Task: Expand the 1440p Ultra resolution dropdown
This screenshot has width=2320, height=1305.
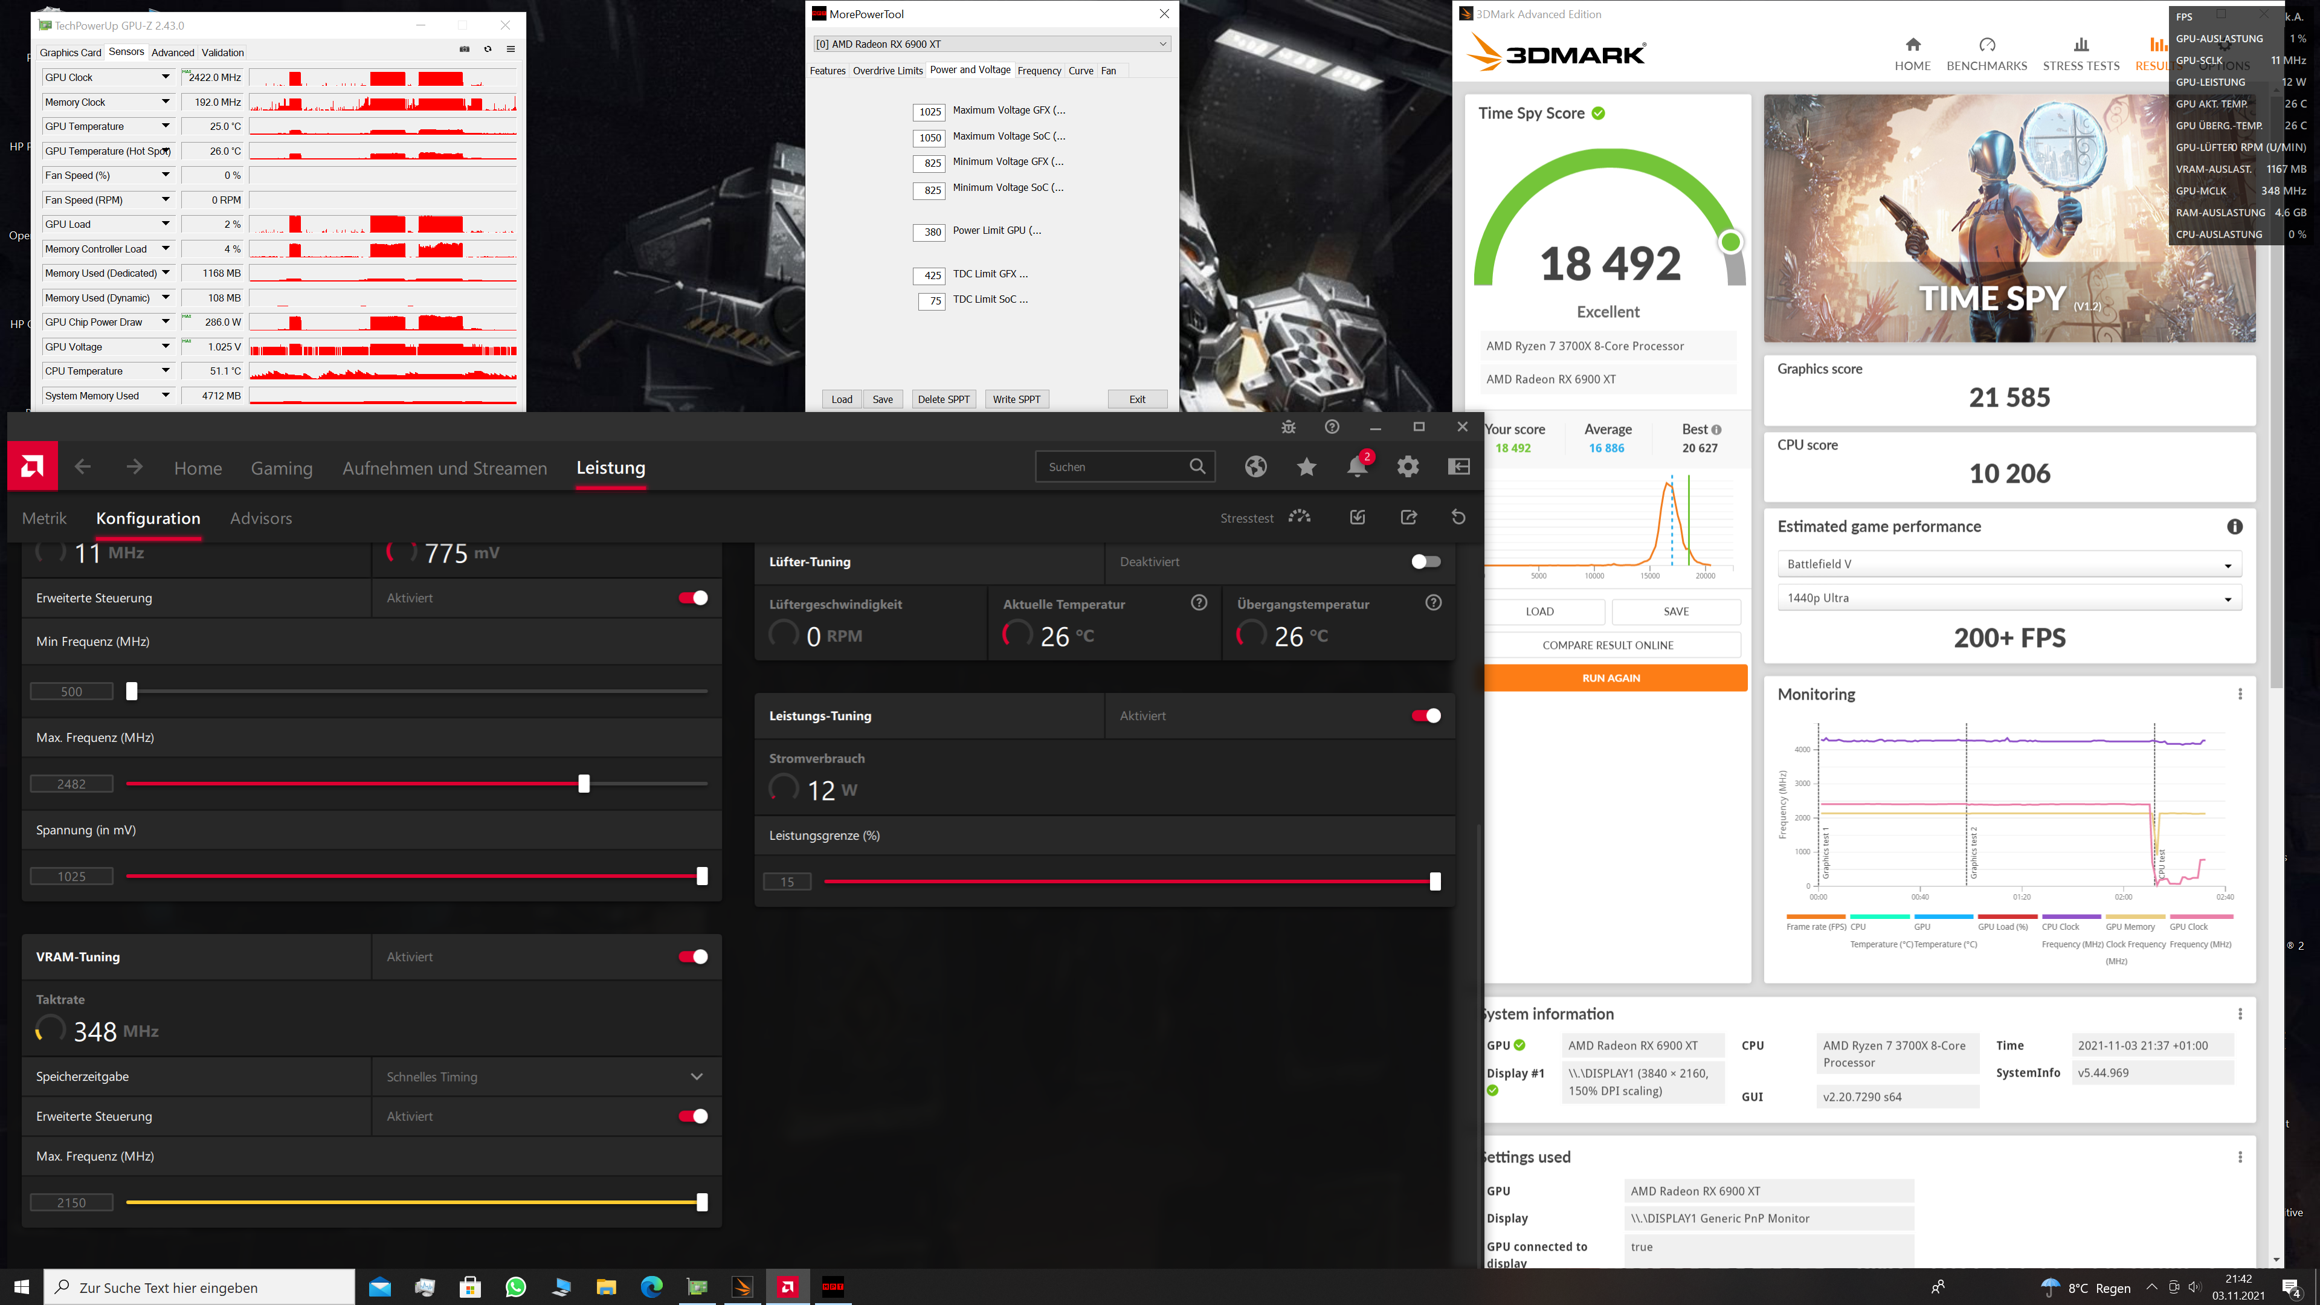Action: click(2008, 598)
